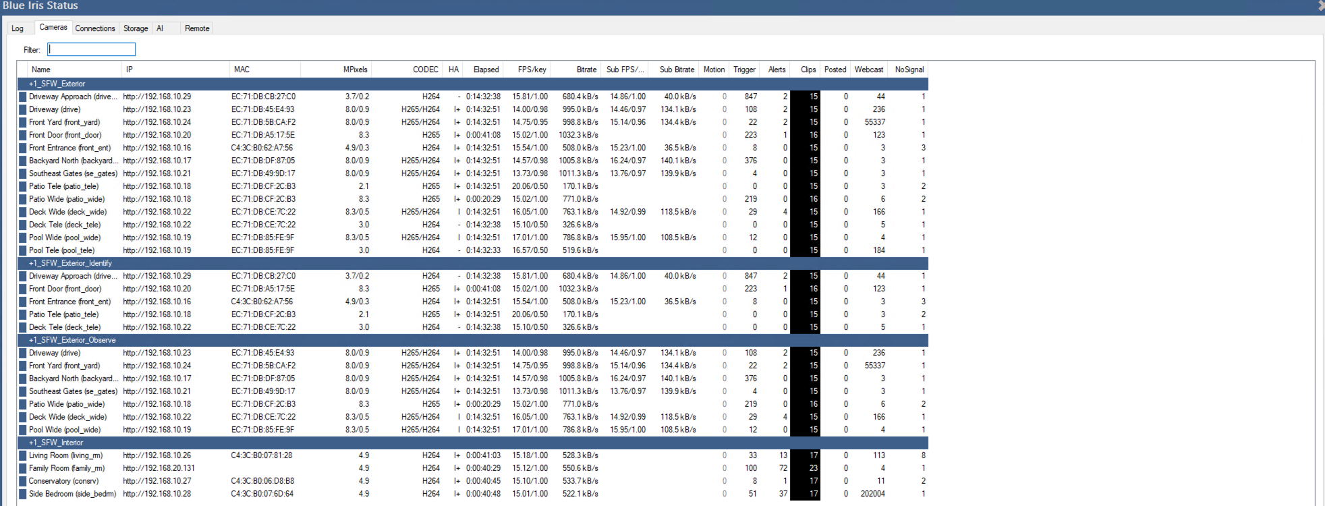
Task: Click Front Yard blue square in Exterior_Observe group
Action: [x=22, y=366]
